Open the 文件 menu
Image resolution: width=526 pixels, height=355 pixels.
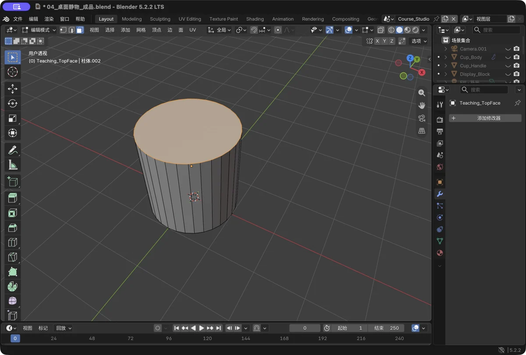pos(18,19)
